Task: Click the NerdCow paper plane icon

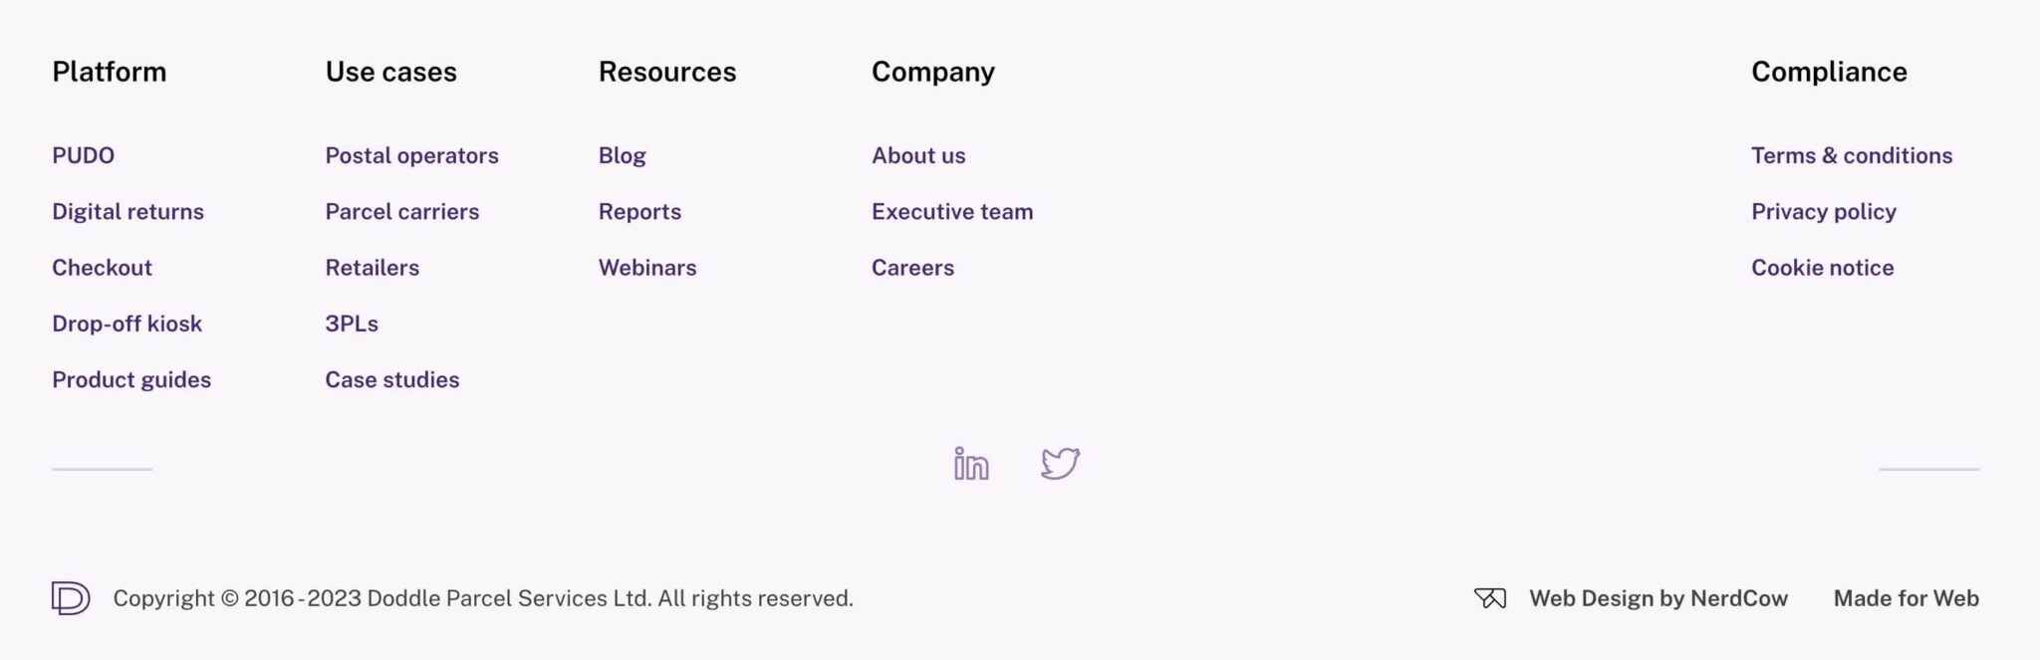Action: click(1489, 597)
